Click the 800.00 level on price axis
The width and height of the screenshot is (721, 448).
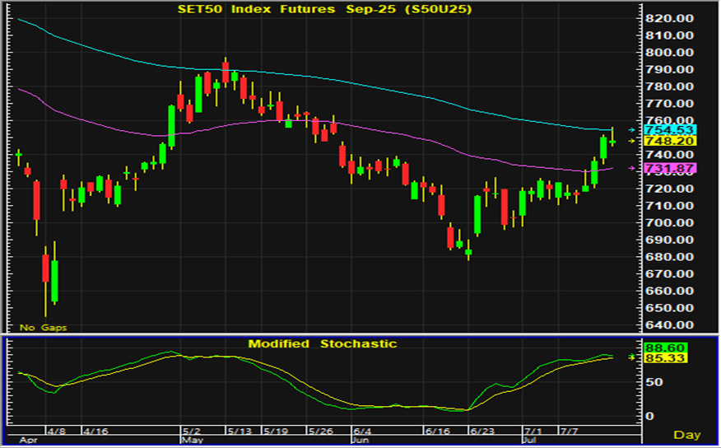point(670,53)
